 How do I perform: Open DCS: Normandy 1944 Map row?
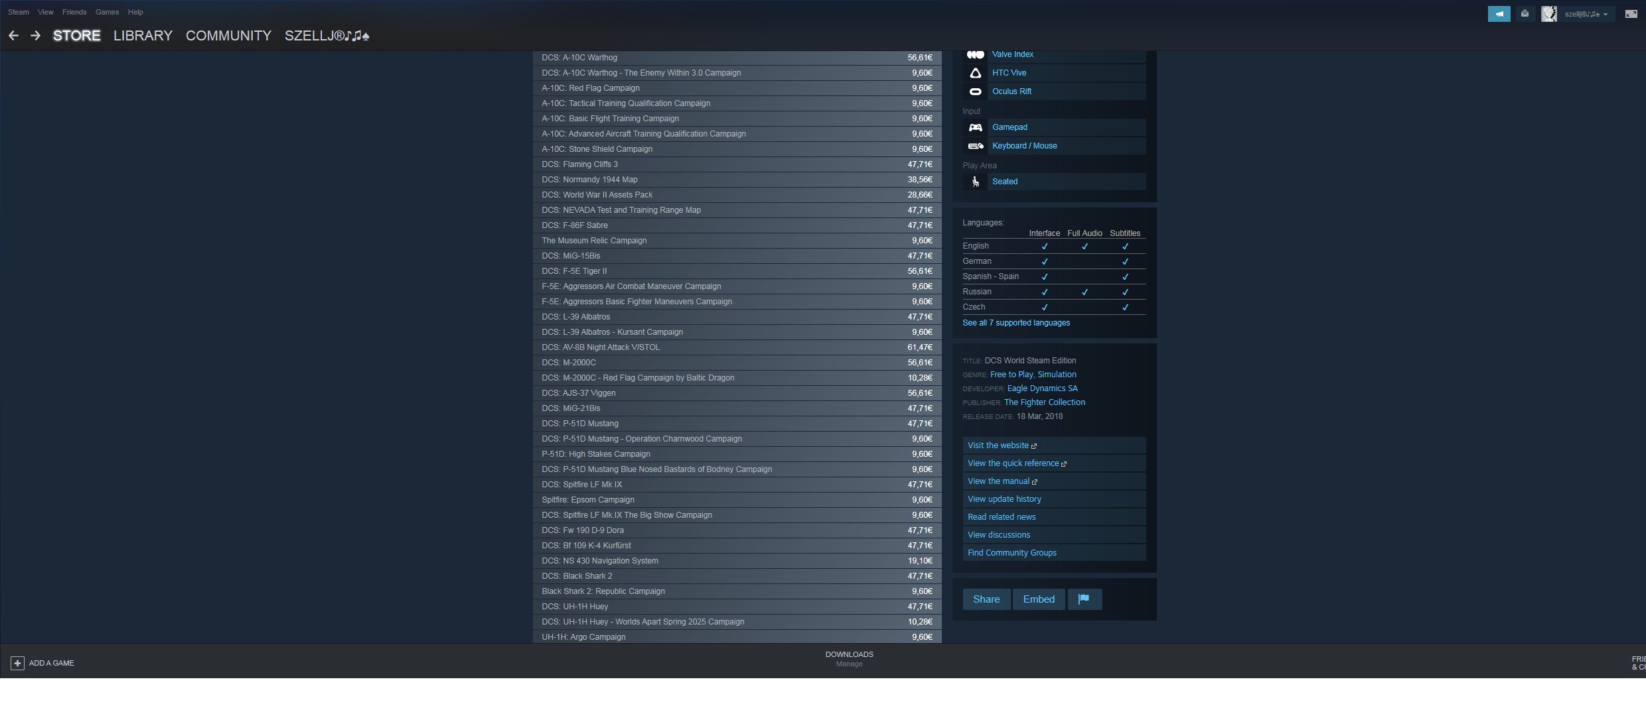pyautogui.click(x=737, y=180)
